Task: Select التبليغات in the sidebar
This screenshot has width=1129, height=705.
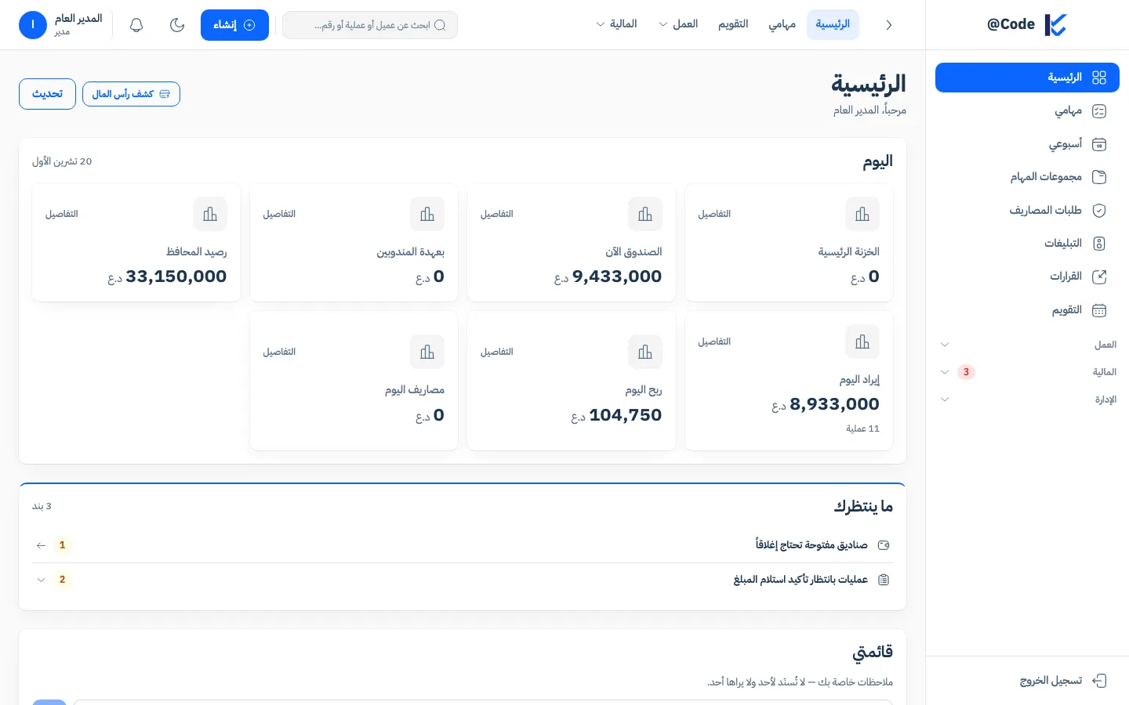Action: point(1027,244)
